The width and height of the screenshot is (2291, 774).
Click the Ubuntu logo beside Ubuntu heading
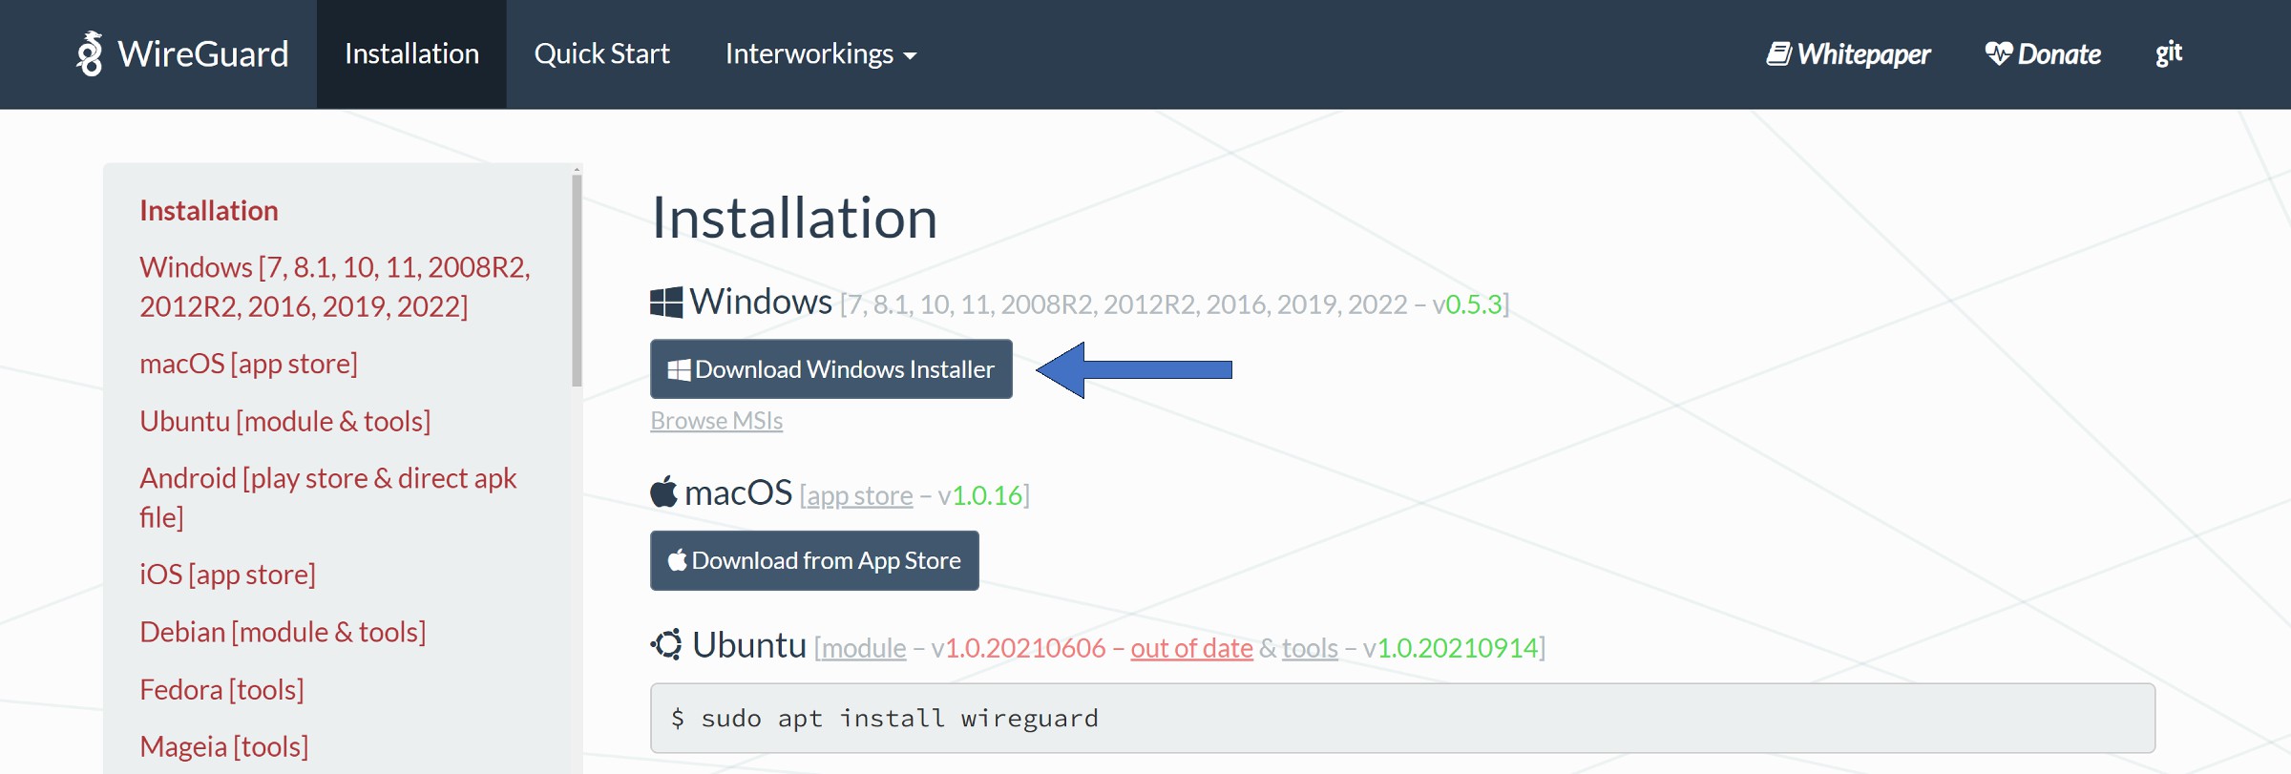tap(666, 644)
